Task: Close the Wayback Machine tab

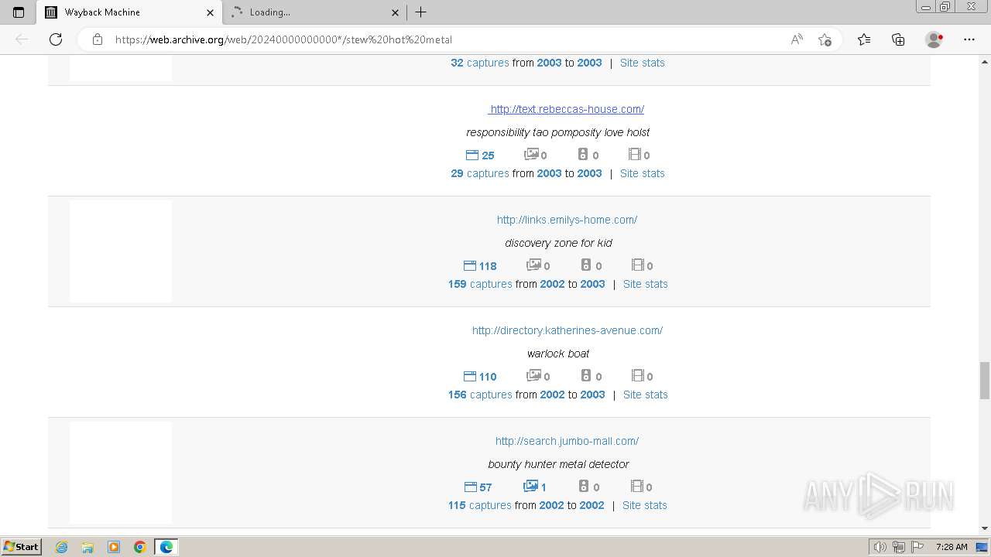Action: (x=210, y=12)
